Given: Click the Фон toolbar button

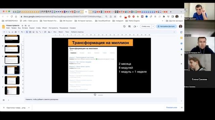Looking at the screenshot, I should (x=55, y=32).
